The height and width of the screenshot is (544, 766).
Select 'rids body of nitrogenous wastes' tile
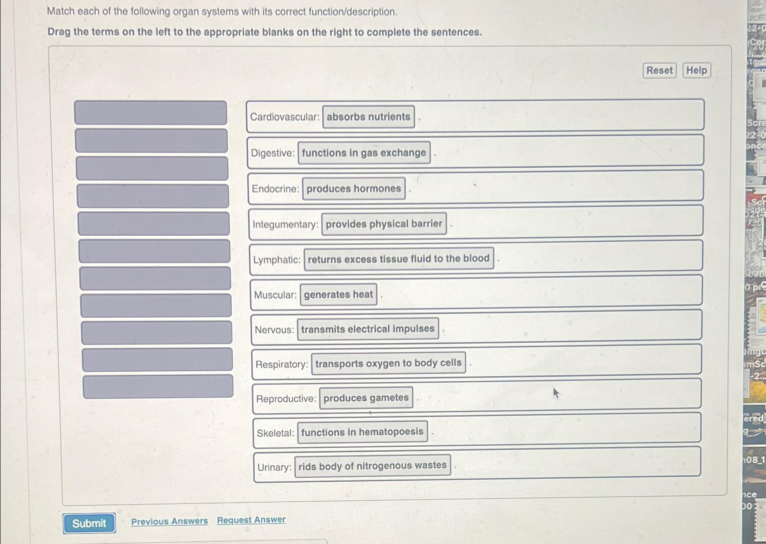click(373, 466)
